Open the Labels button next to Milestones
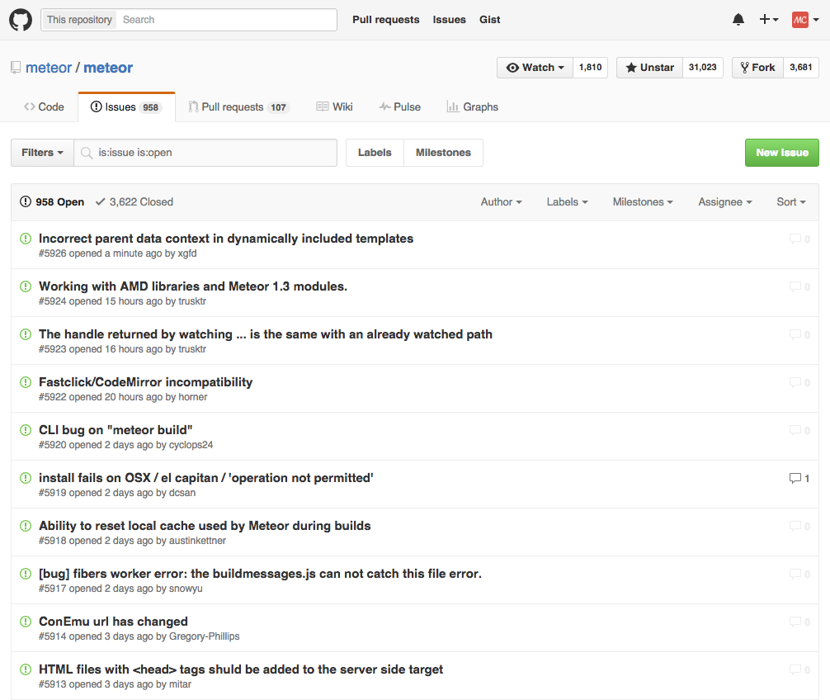The width and height of the screenshot is (830, 700). tap(375, 153)
